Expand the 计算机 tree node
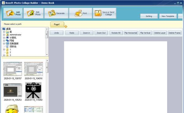 [4, 38]
